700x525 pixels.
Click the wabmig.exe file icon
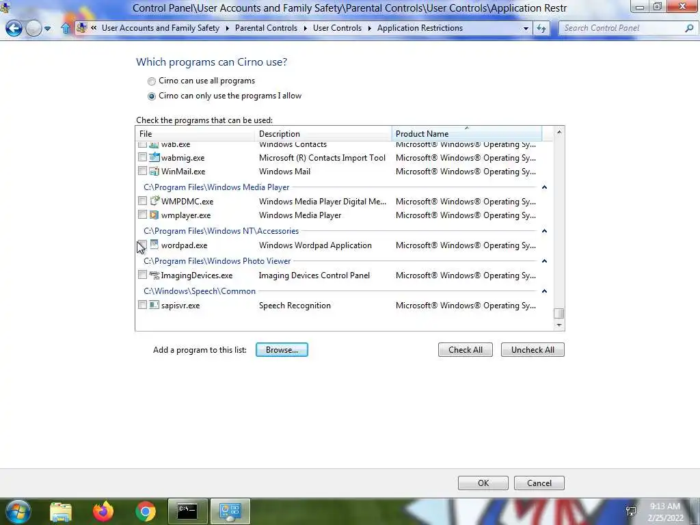pos(154,157)
